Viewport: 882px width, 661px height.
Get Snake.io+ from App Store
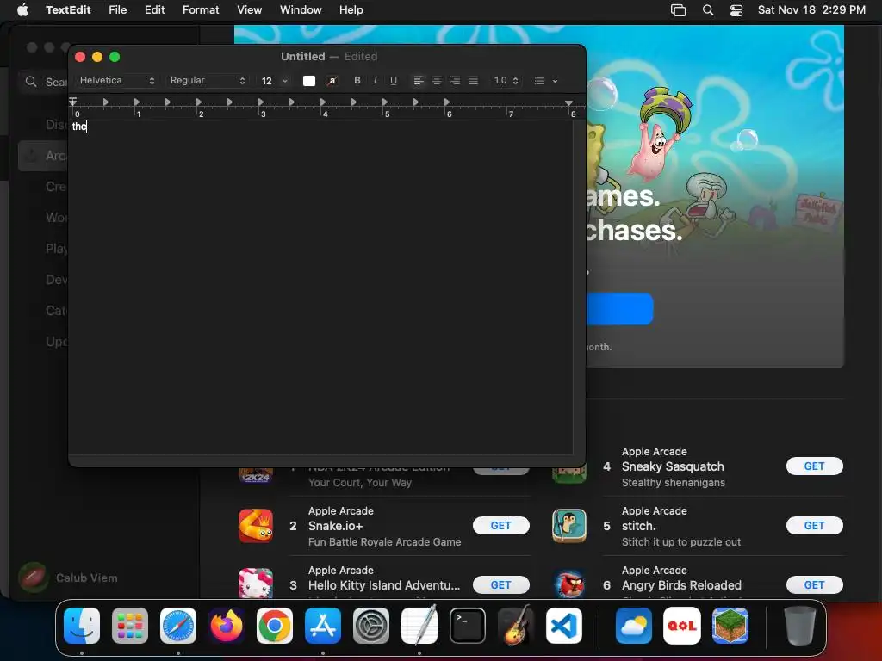(x=500, y=526)
